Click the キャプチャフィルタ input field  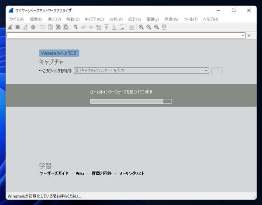[142, 70]
